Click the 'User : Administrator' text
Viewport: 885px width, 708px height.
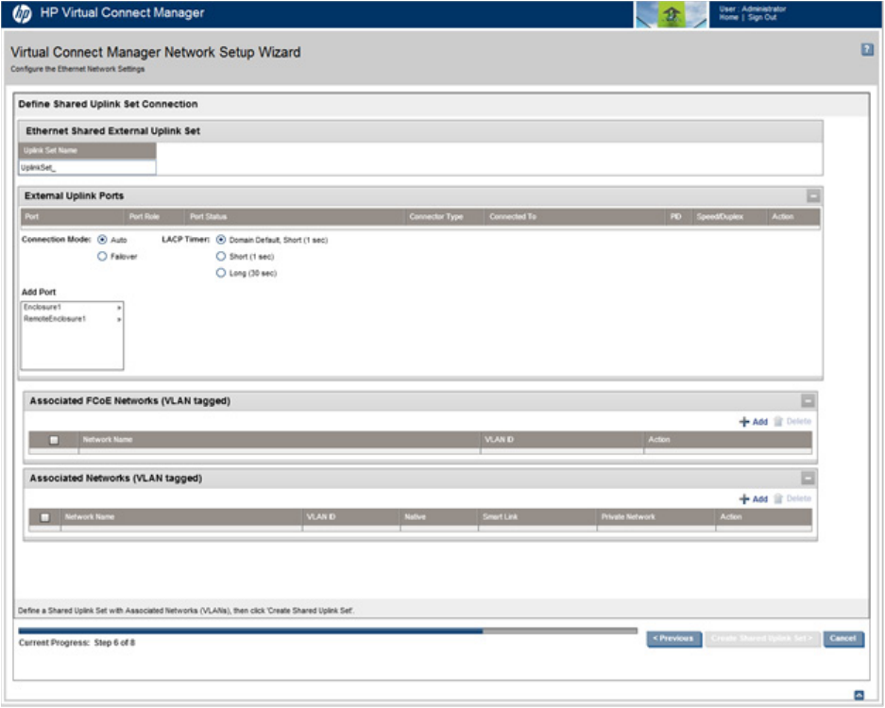(x=753, y=9)
